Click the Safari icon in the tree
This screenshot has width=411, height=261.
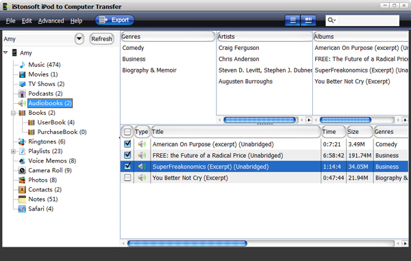click(22, 208)
